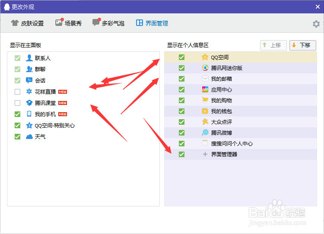Uncheck the 我的购物 checkbox
Viewport: 324px width, 234px height.
[x=181, y=100]
